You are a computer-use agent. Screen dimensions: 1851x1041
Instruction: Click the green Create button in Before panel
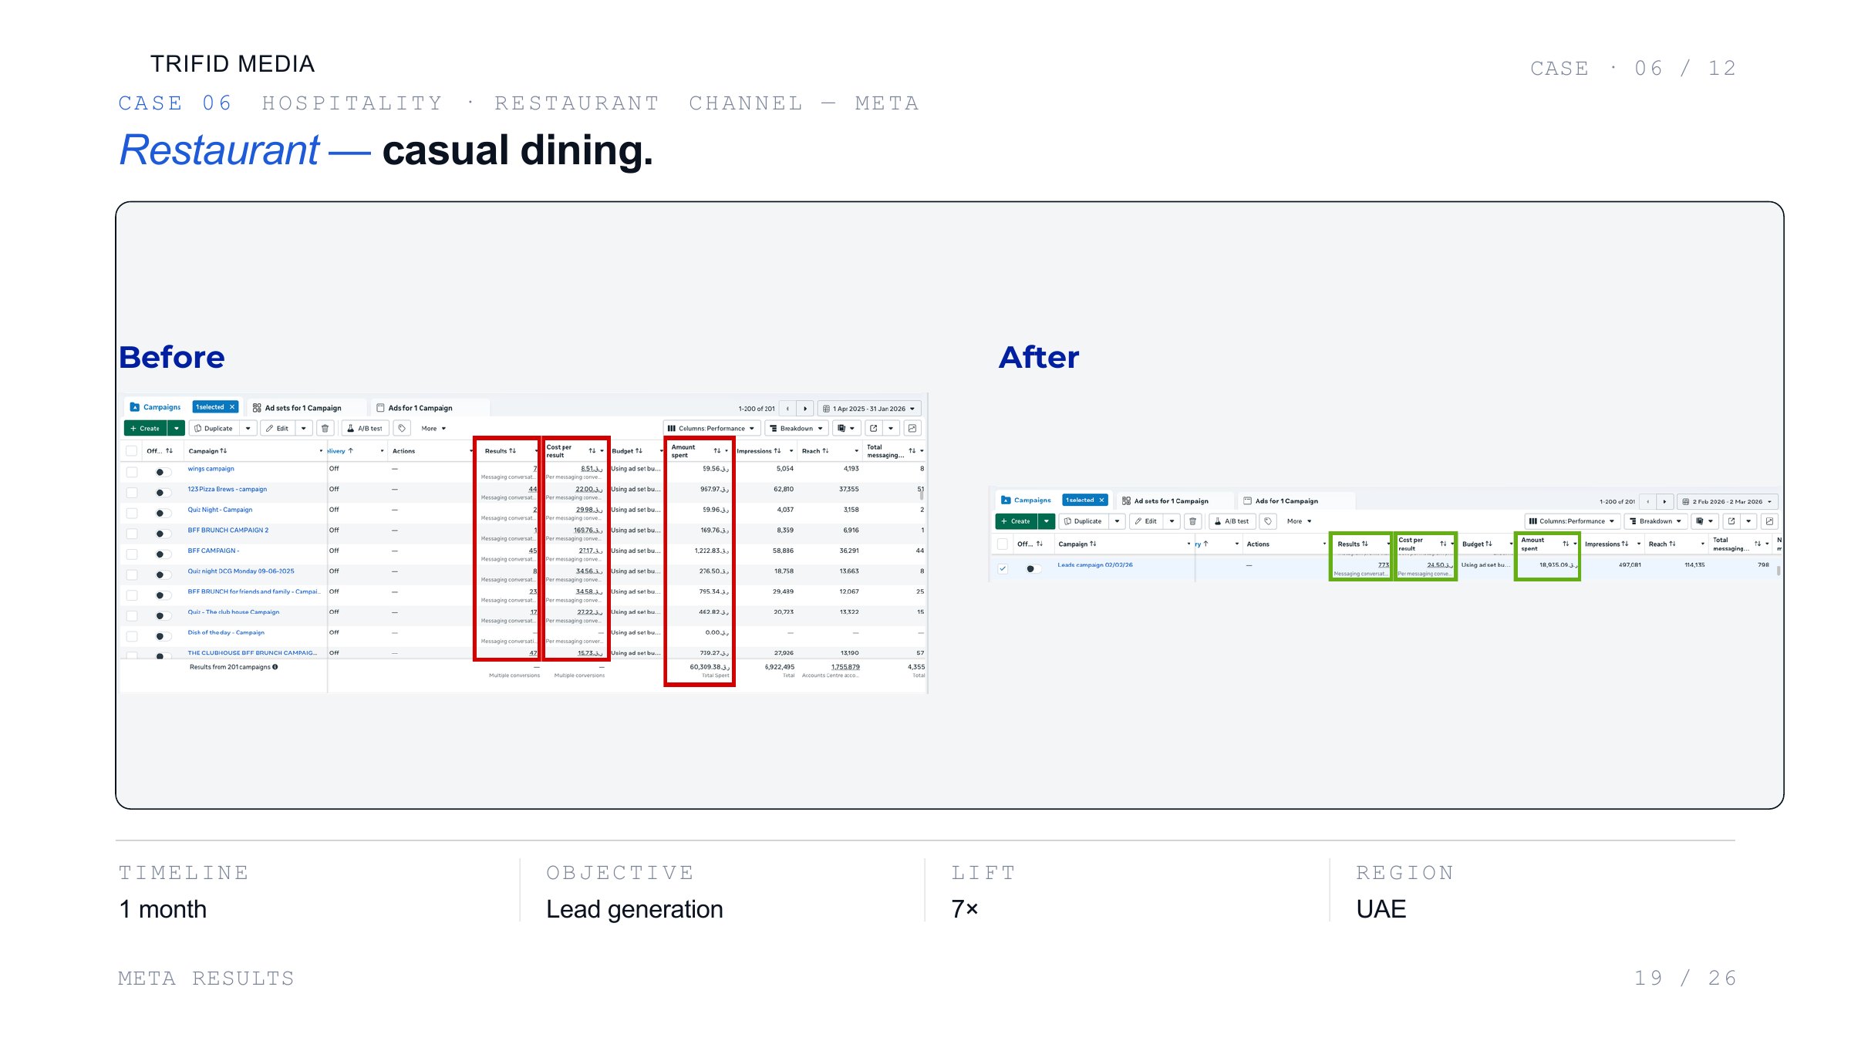tap(145, 428)
